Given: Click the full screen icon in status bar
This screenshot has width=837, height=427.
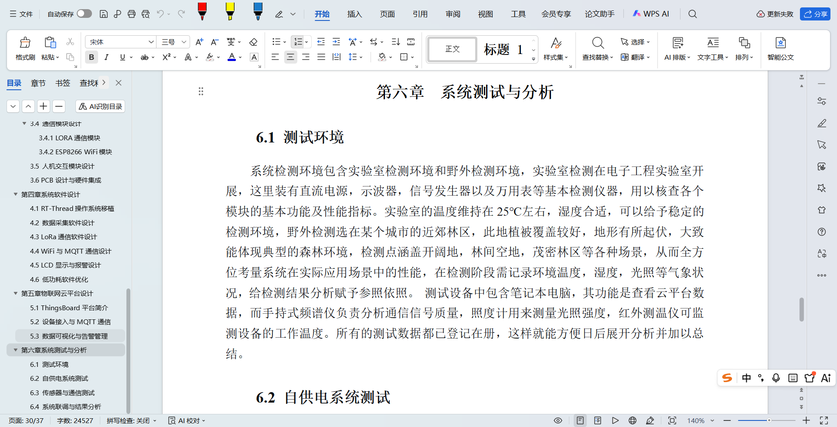Looking at the screenshot, I should (x=824, y=420).
